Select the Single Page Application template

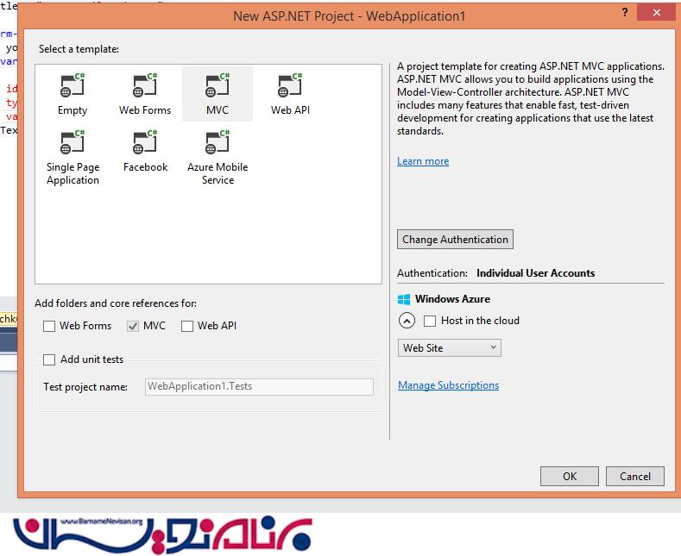click(x=73, y=144)
